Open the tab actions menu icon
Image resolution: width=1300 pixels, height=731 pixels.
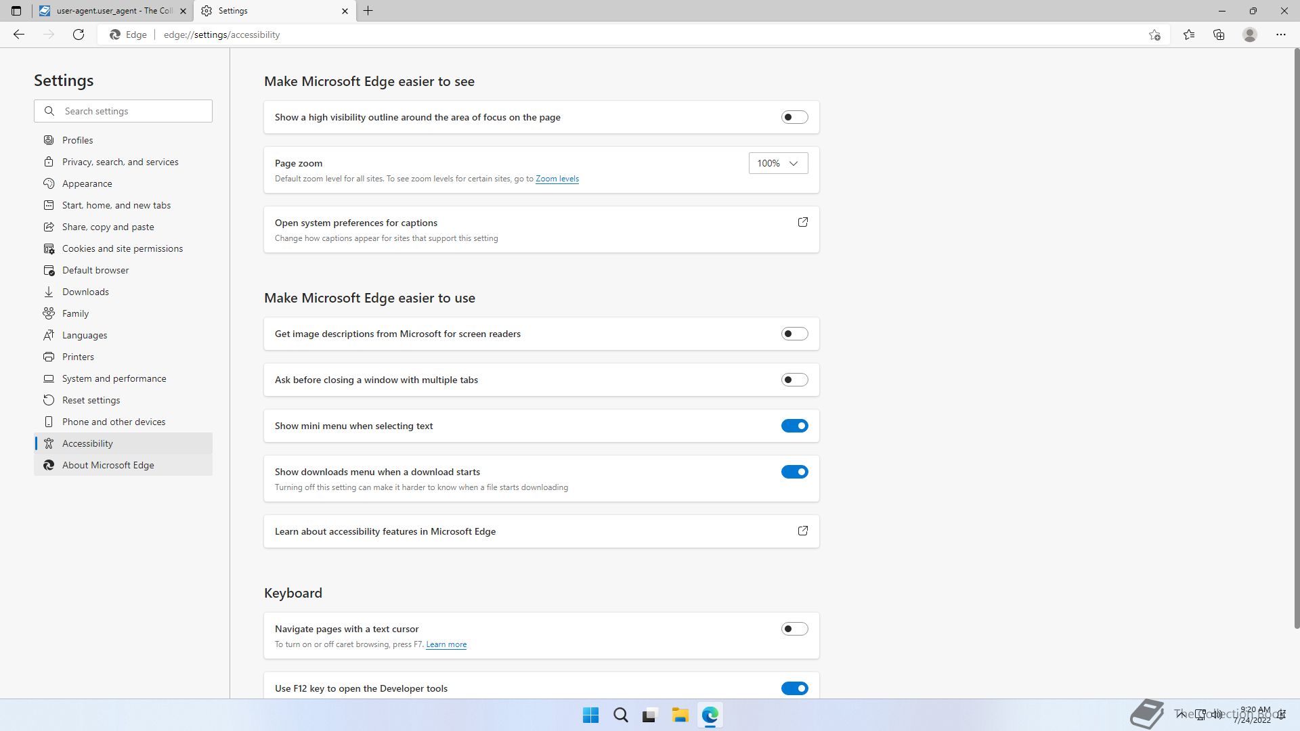(16, 11)
